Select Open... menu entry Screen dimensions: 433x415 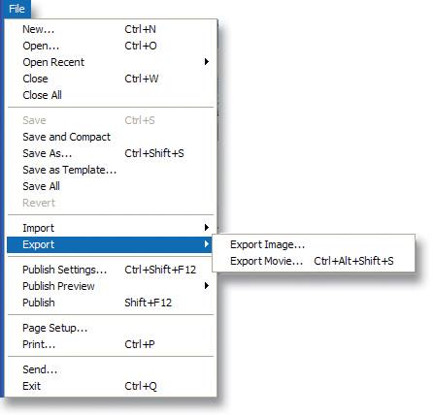click(x=111, y=46)
